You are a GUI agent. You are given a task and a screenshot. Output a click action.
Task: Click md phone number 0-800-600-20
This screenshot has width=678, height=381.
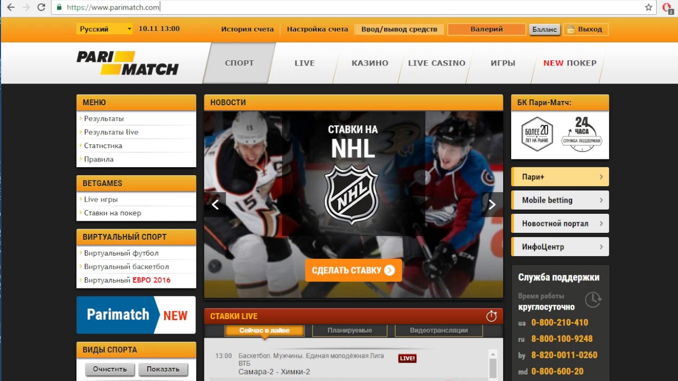557,371
